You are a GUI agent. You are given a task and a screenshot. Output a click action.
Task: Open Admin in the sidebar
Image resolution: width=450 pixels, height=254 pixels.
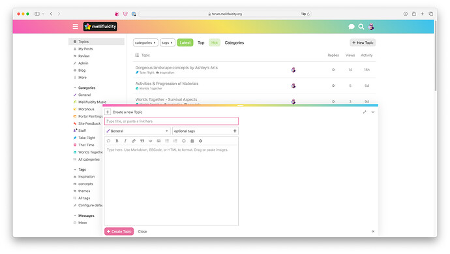(83, 63)
